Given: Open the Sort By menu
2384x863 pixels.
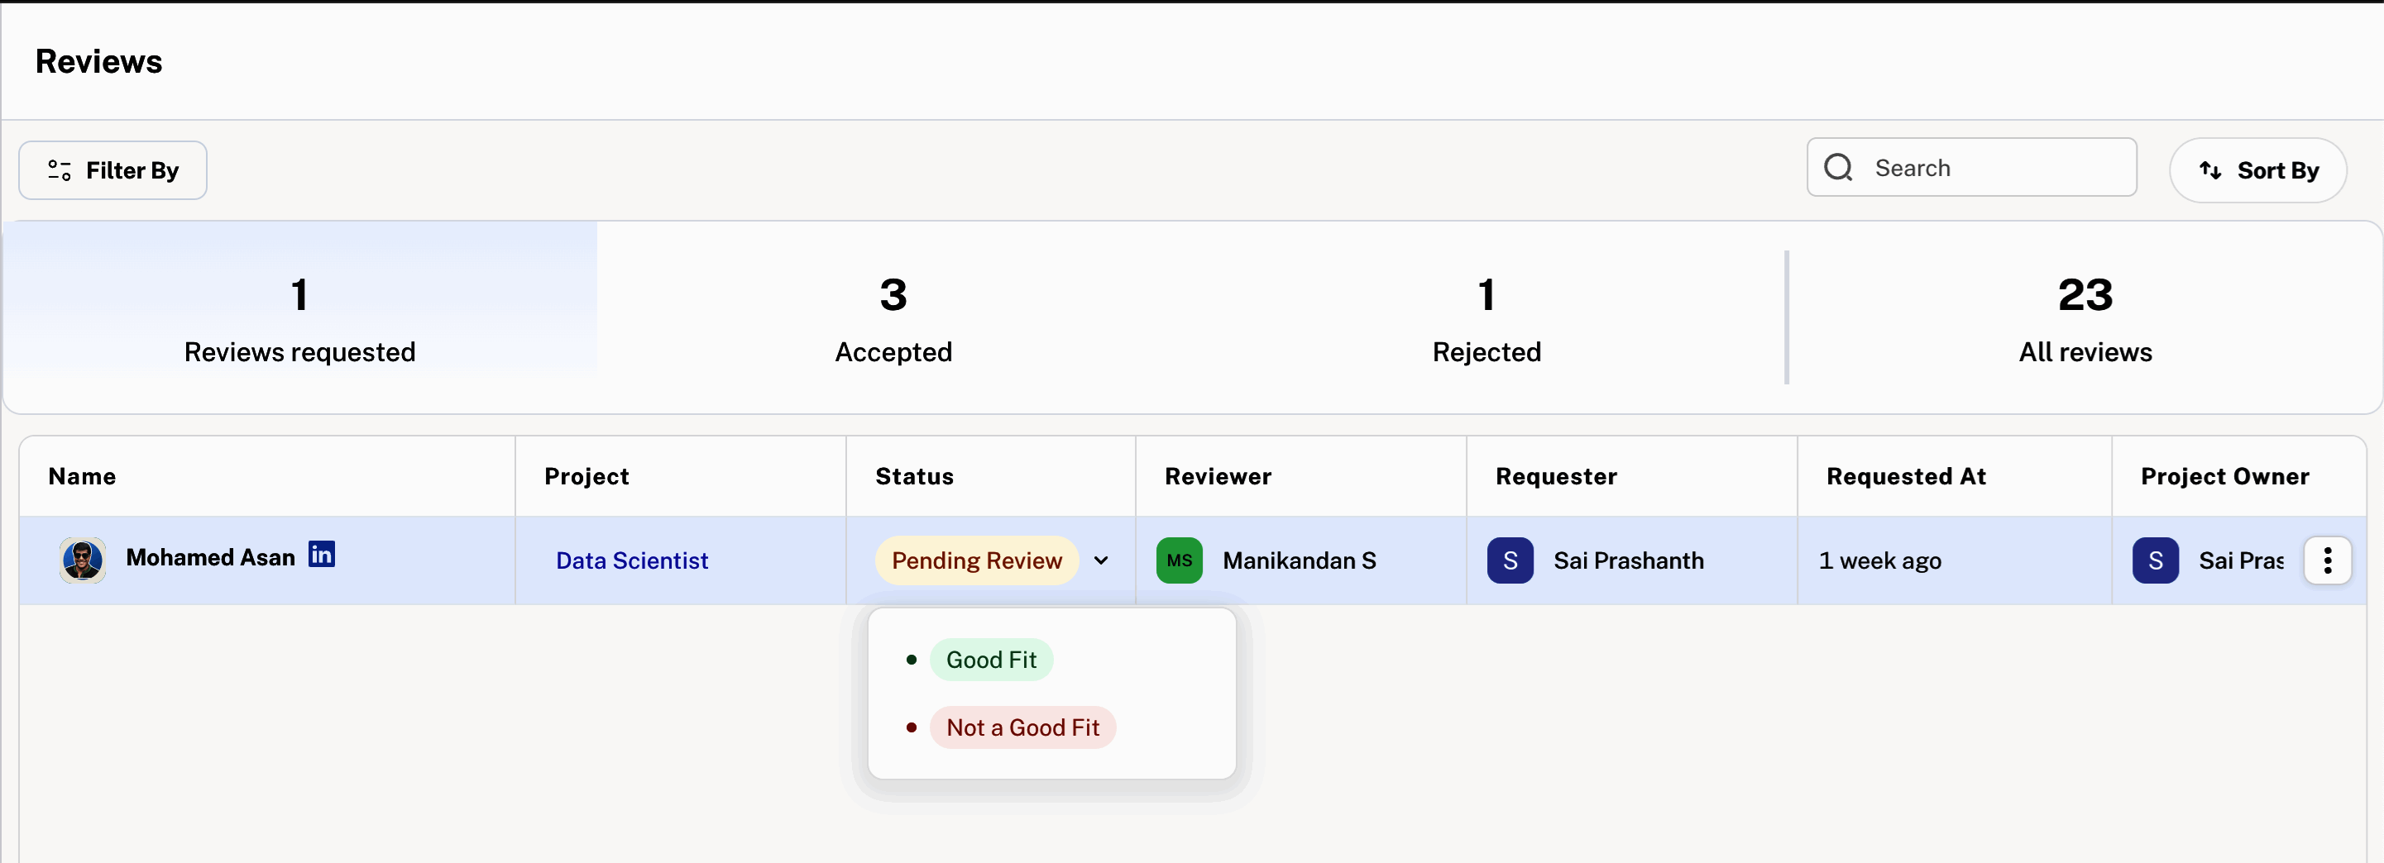Looking at the screenshot, I should point(2257,170).
